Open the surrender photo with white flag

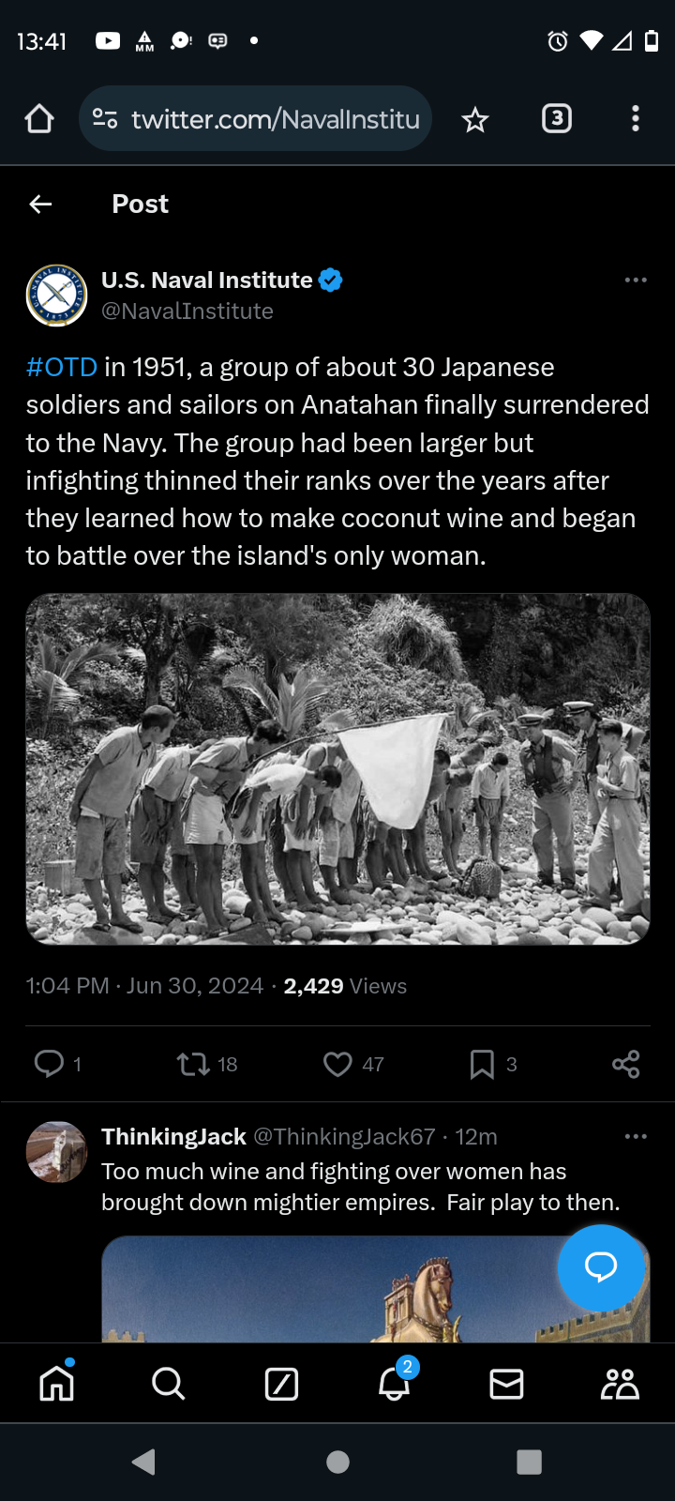point(337,768)
